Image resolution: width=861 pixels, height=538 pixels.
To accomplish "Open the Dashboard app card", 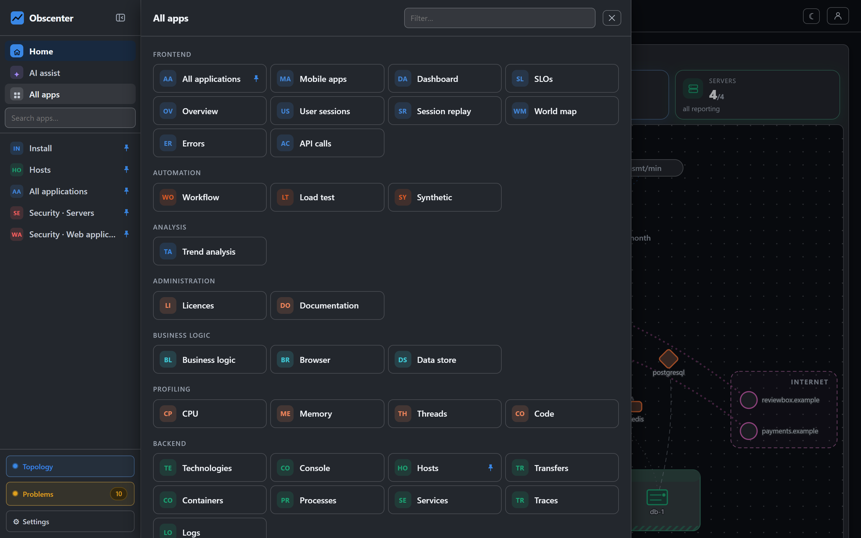I will [445, 79].
